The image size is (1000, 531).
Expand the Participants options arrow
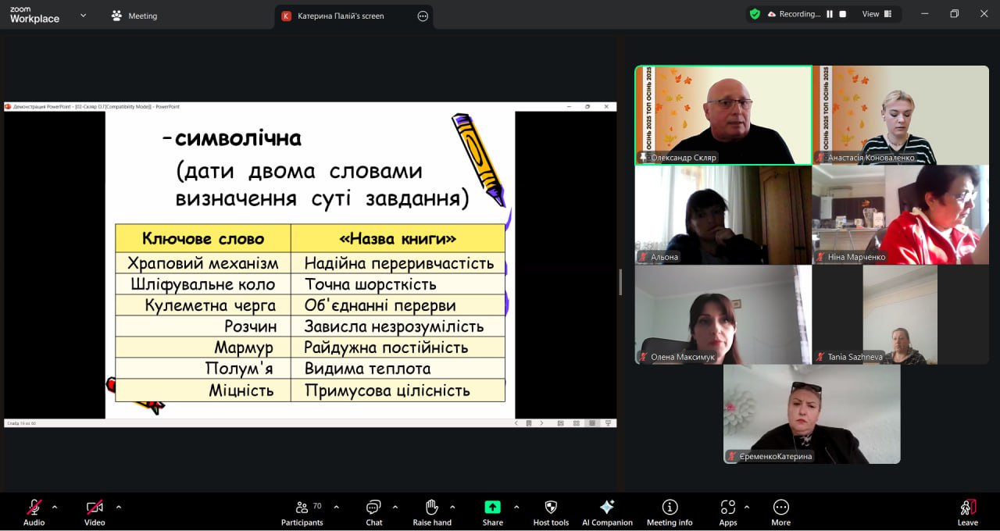pyautogui.click(x=336, y=507)
